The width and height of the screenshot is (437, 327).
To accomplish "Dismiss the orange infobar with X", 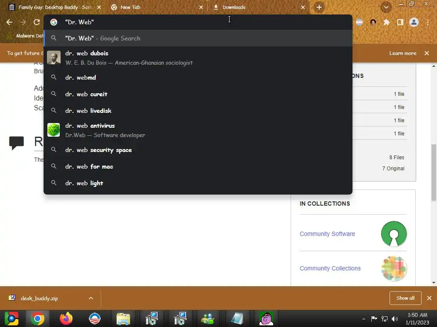I will tap(427, 53).
